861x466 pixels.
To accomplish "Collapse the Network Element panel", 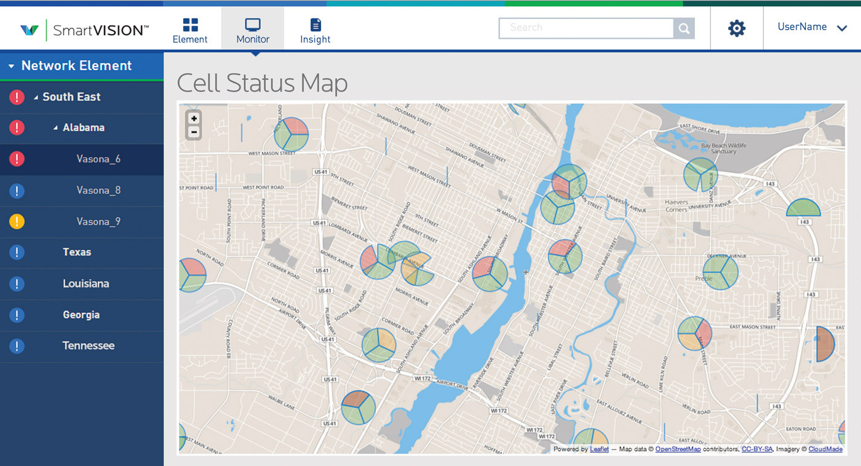I will 11,66.
